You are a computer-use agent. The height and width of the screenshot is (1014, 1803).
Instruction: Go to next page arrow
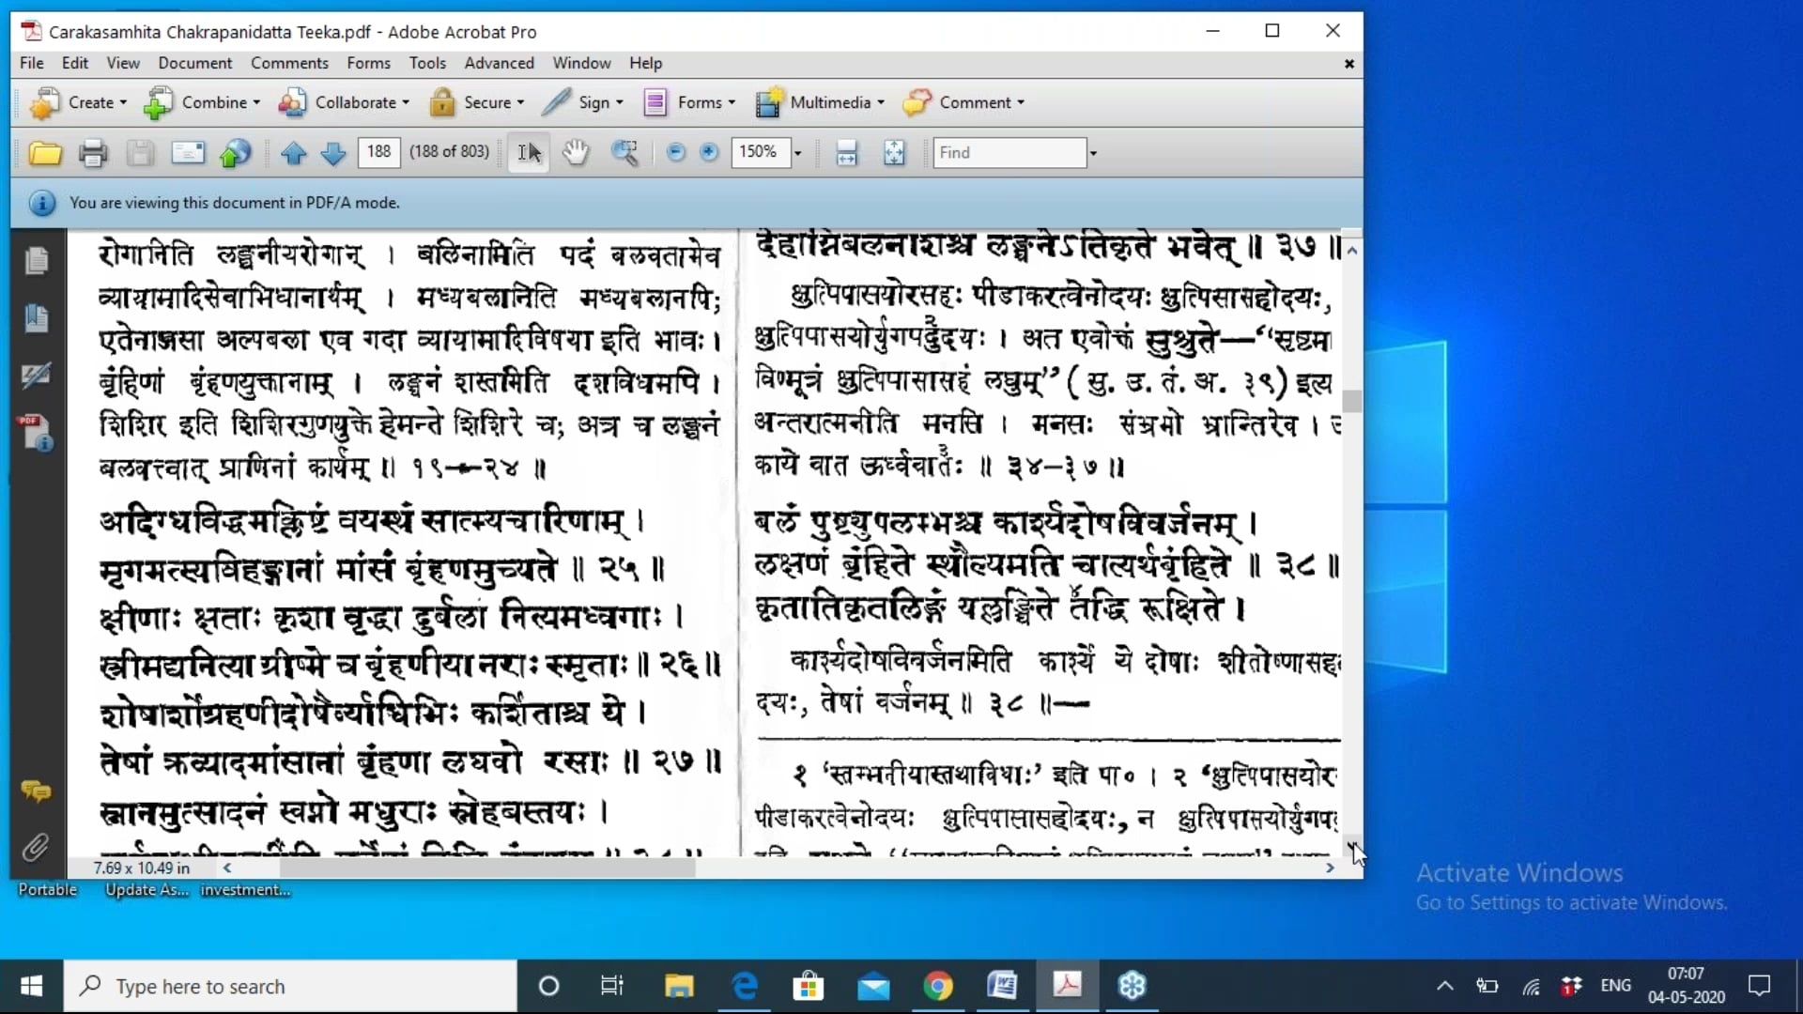[333, 153]
